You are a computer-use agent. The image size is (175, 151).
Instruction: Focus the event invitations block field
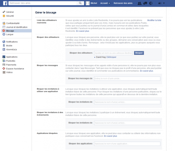click(x=127, y=123)
